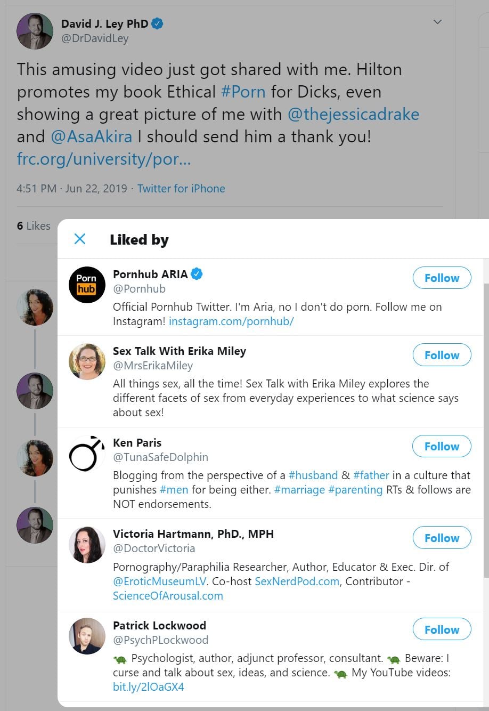Open the tweet options chevron menu
This screenshot has height=711, width=489.
coord(437,22)
